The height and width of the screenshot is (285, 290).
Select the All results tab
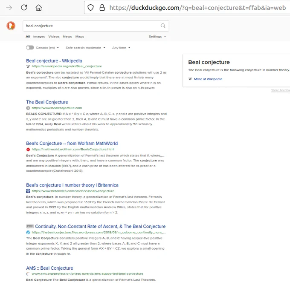pyautogui.click(x=28, y=37)
